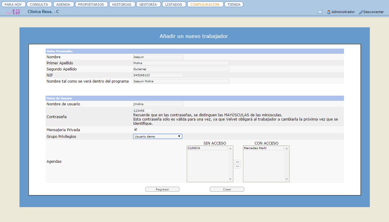Screen dimensions: 389x222
Task: Move agenda to access with right arrow button
Action: pos(237,162)
